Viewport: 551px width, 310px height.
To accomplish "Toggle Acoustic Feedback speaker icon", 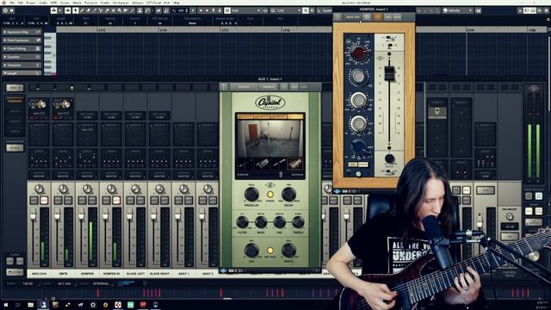I will (x=67, y=10).
